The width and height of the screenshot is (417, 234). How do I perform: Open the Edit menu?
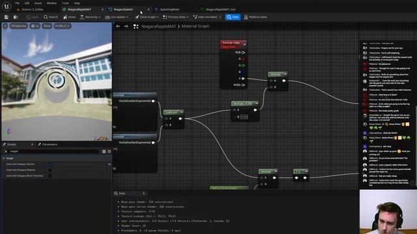27,3
